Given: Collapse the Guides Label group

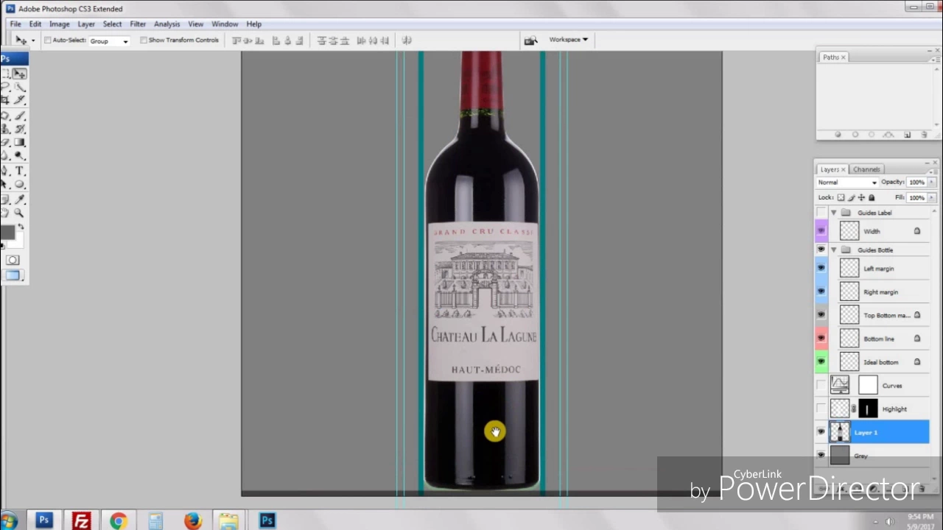Looking at the screenshot, I should point(834,213).
